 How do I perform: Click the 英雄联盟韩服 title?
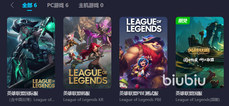point(77,93)
